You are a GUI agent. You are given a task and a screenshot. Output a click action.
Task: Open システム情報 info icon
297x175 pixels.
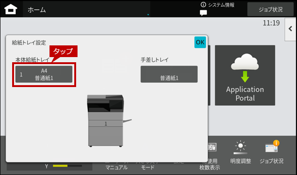[x=203, y=5]
